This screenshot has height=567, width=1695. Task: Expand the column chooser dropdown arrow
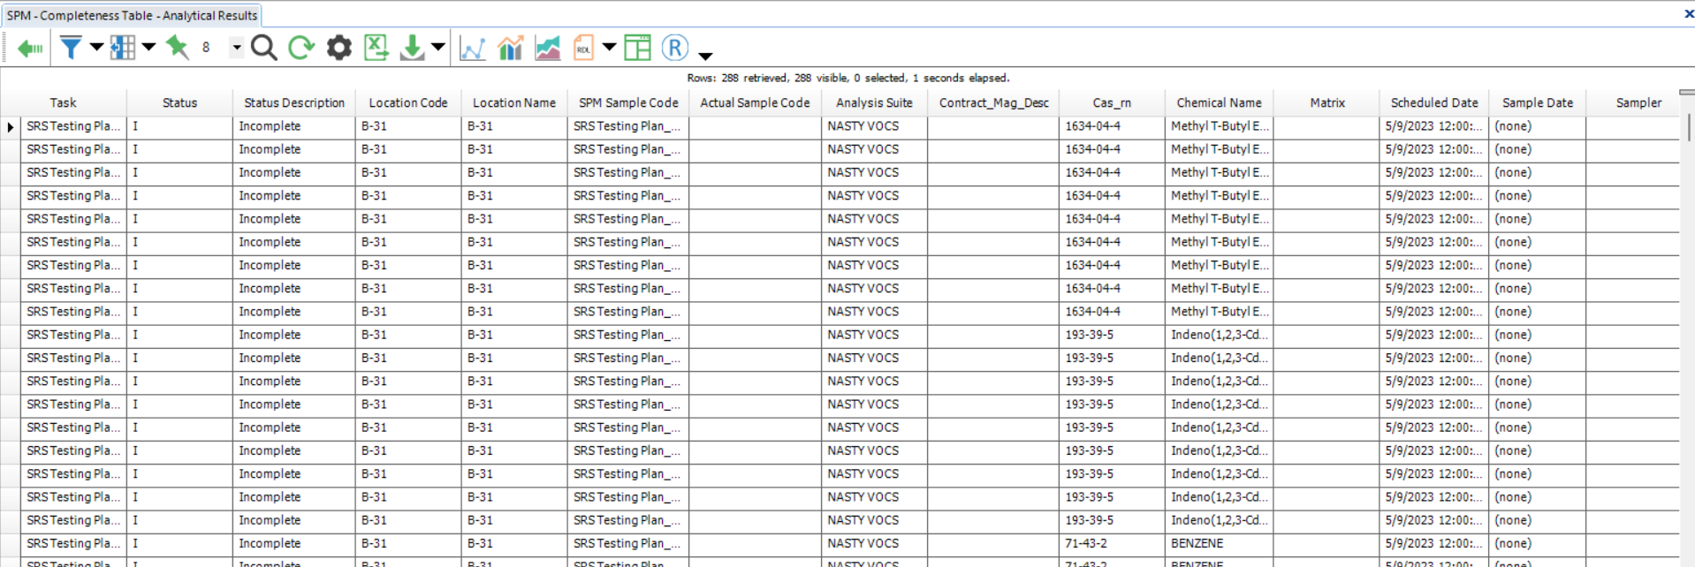coord(148,47)
